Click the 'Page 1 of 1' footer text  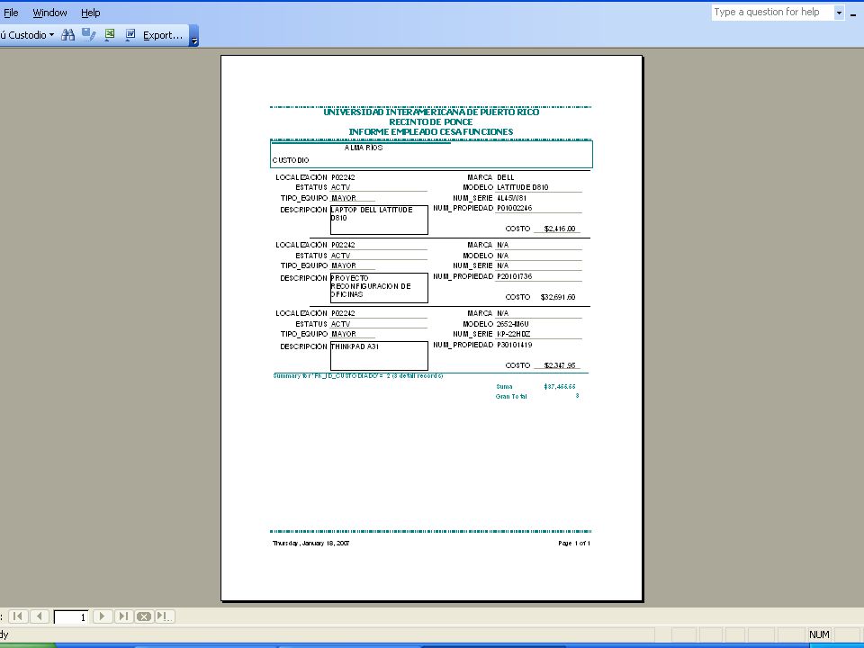(573, 544)
